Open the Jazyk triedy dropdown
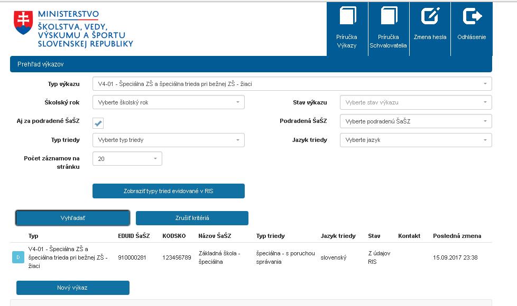 [x=416, y=140]
